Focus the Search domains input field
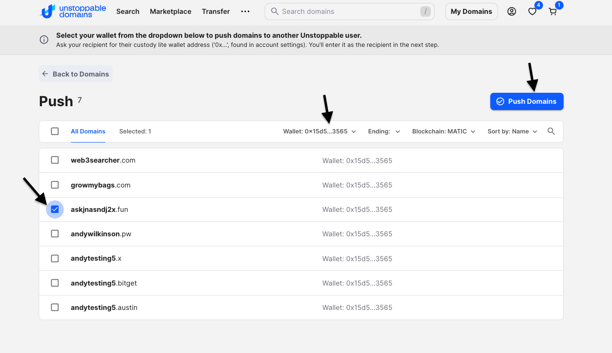Viewport: 612px width, 353px height. (349, 11)
